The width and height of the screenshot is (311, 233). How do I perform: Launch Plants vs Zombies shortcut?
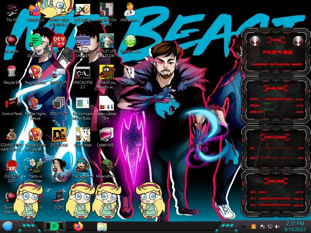click(x=35, y=171)
